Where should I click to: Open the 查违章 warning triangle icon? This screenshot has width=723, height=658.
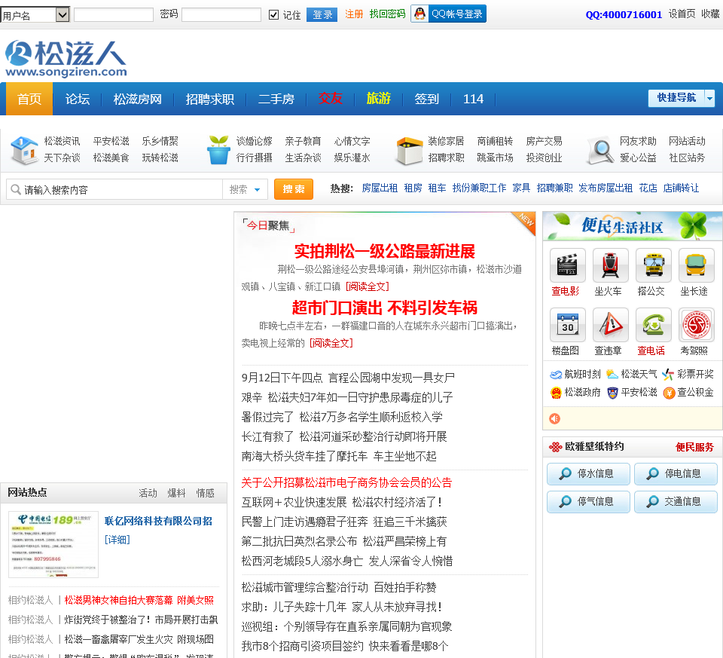click(x=611, y=325)
